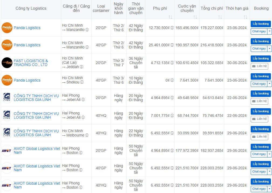Screen dimensions: 272x193
Task: Click the FAST Logistics company logo
Action: tap(7, 63)
